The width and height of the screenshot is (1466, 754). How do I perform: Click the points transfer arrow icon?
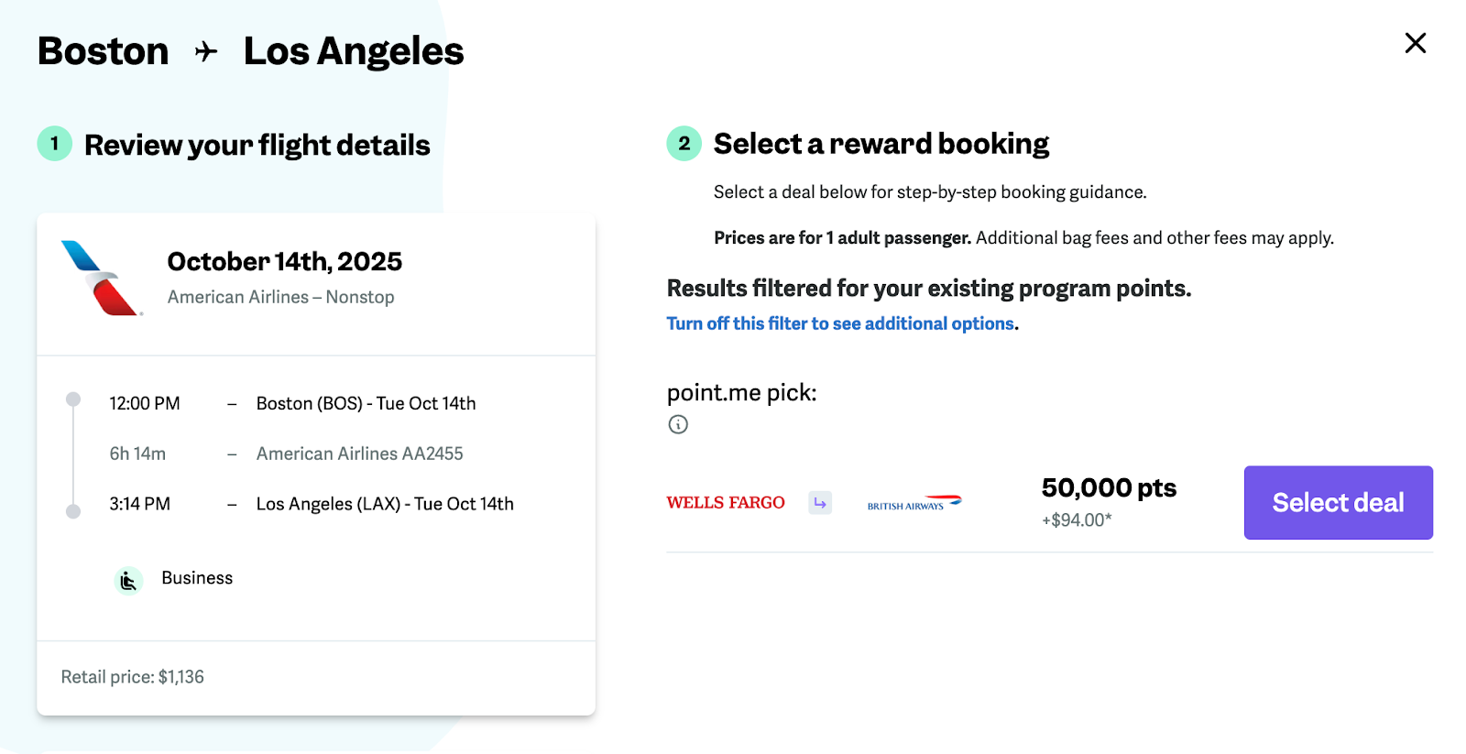tap(820, 503)
